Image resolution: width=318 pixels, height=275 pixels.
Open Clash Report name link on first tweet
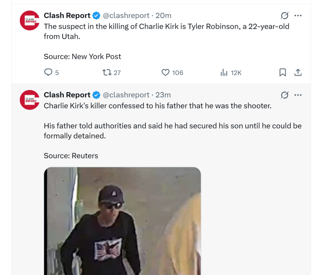tap(67, 16)
